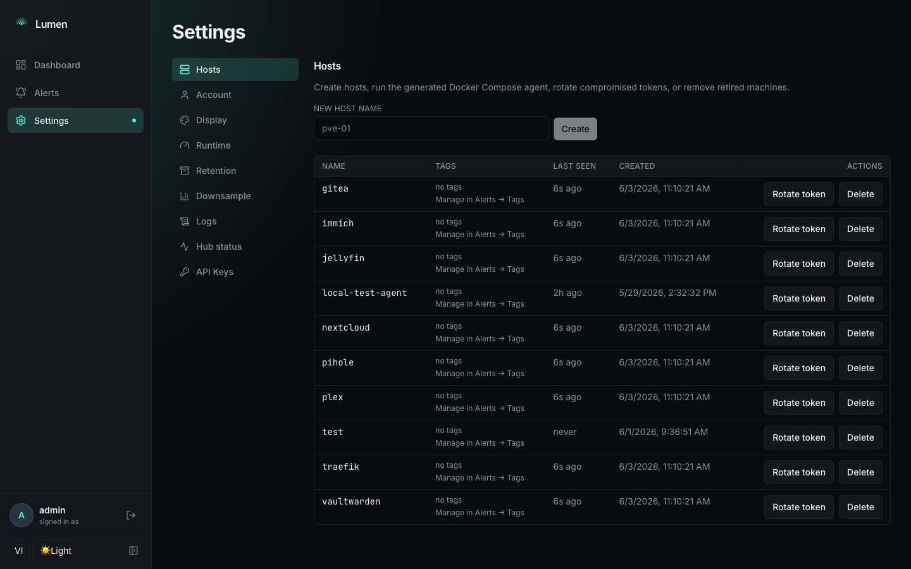Screen dimensions: 911x569
Task: Open the Downsample settings section
Action: click(235, 196)
